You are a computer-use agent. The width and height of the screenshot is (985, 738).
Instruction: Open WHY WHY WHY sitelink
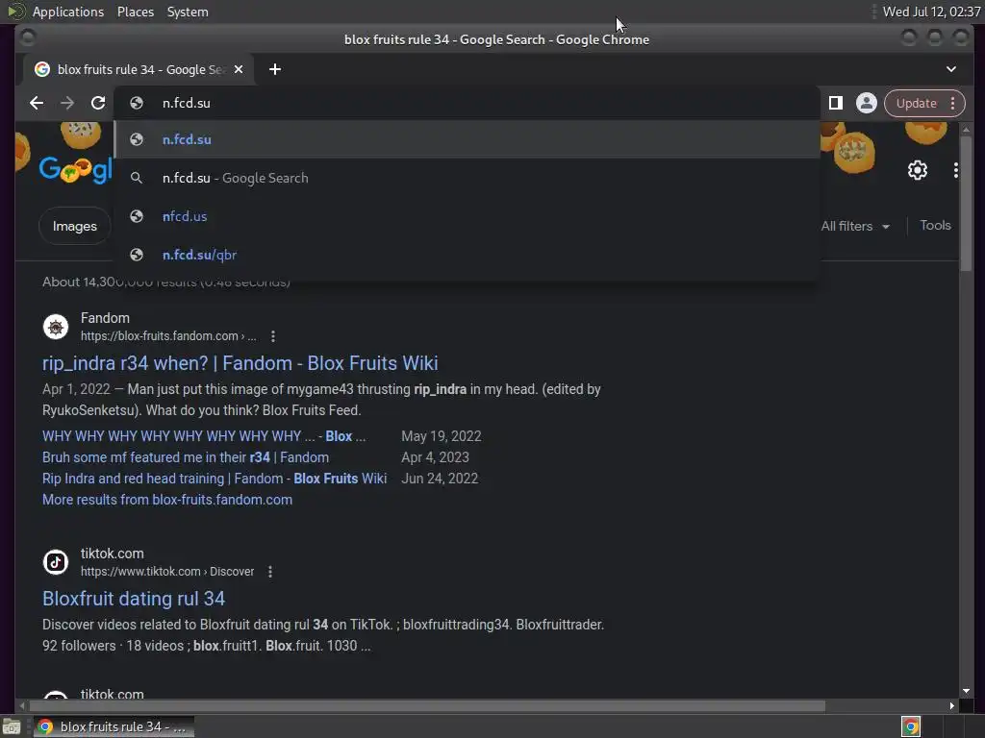click(x=204, y=436)
